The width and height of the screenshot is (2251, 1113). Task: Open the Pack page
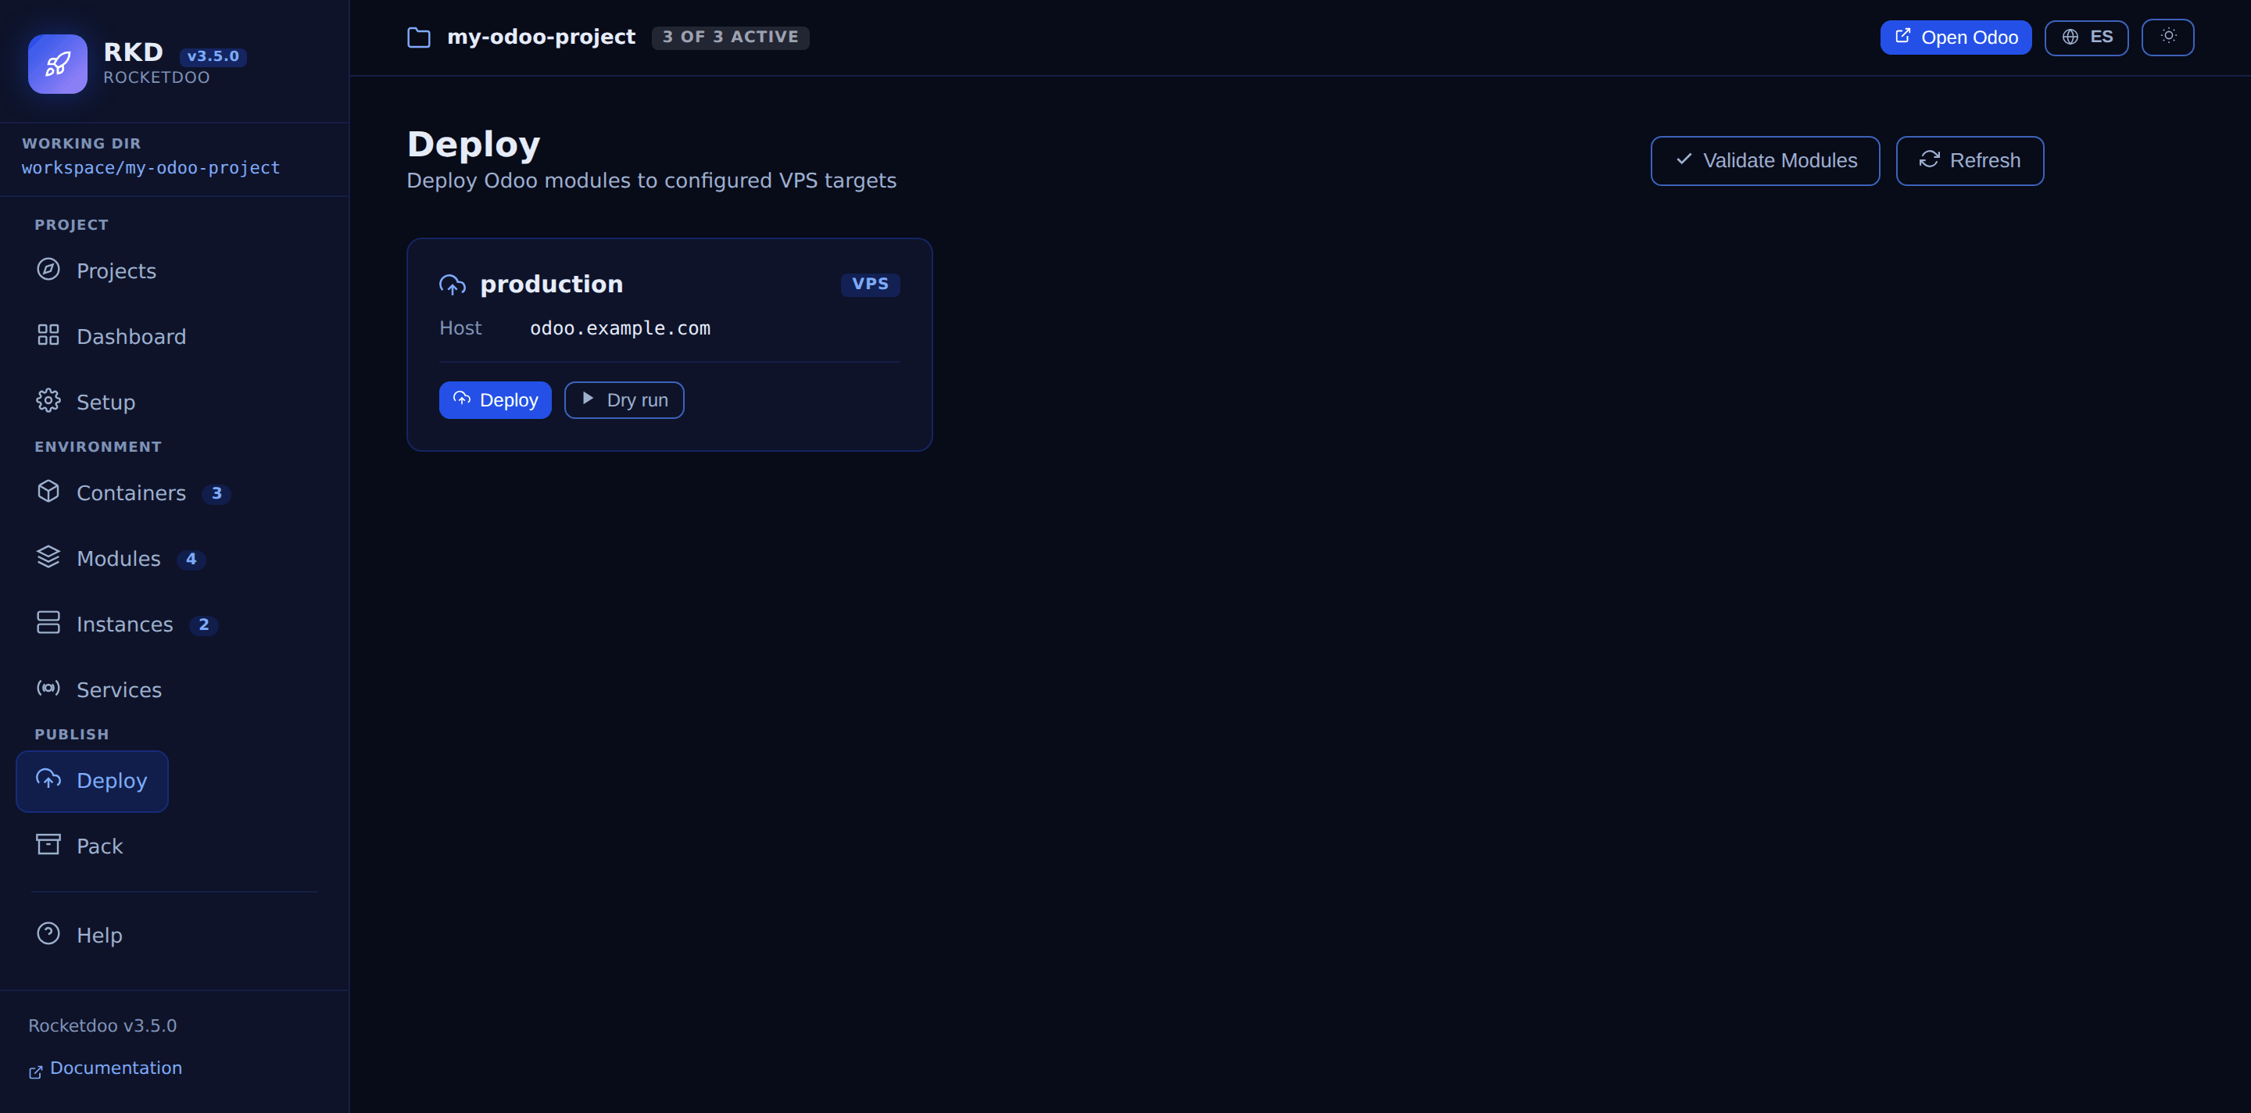(x=80, y=846)
